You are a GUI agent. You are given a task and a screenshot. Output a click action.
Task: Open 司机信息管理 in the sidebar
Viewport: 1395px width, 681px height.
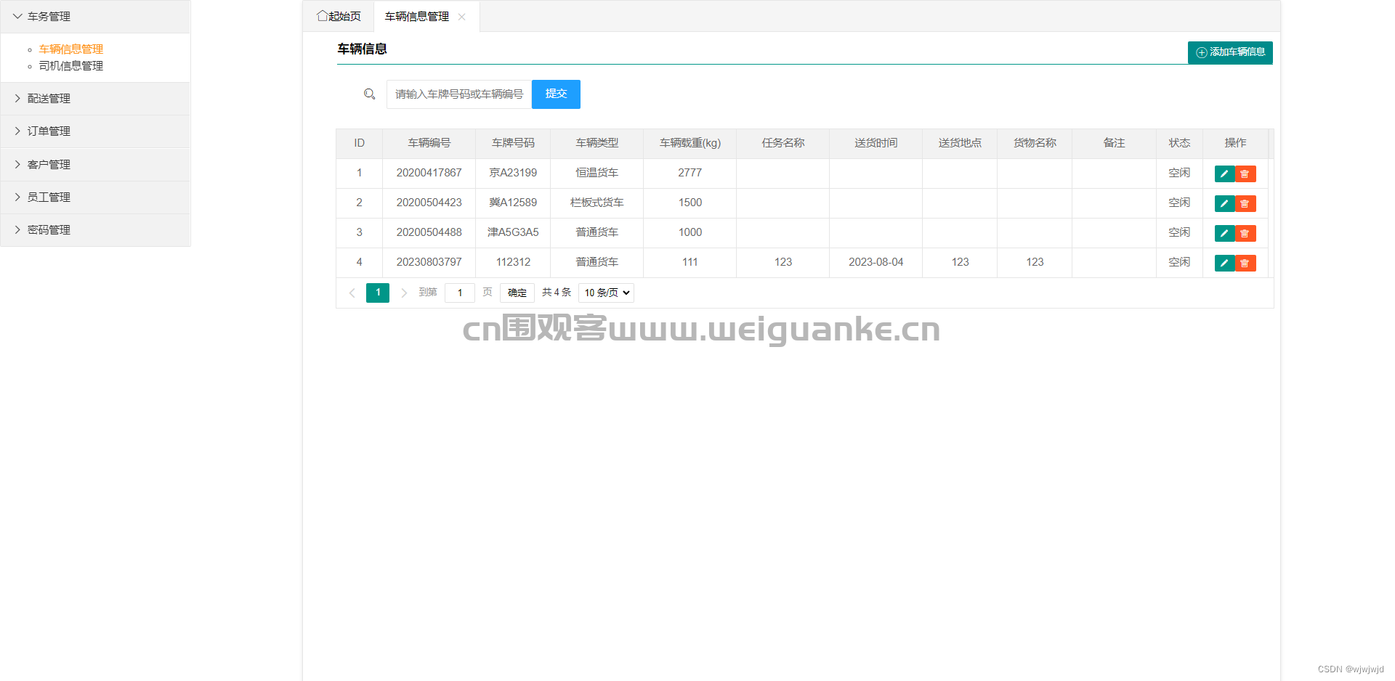(71, 65)
